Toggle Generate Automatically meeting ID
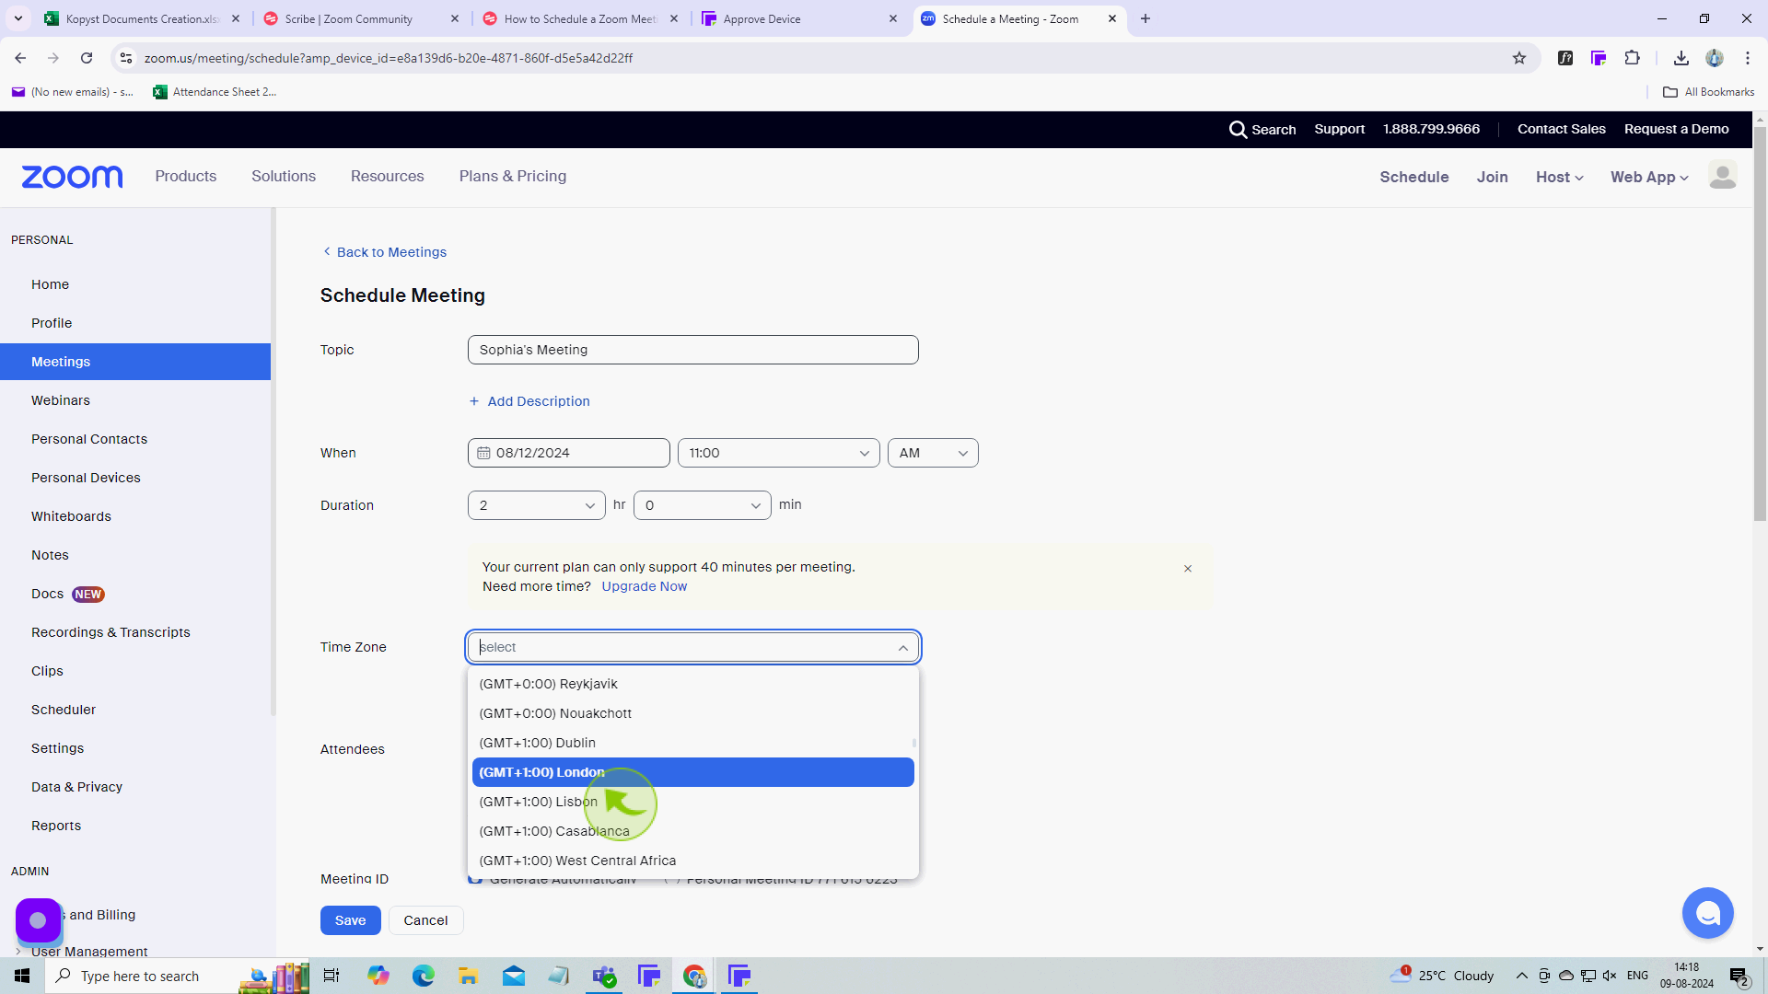The height and width of the screenshot is (994, 1768). pos(477,879)
